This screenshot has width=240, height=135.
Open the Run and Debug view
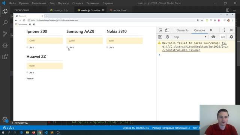(x=5, y=45)
